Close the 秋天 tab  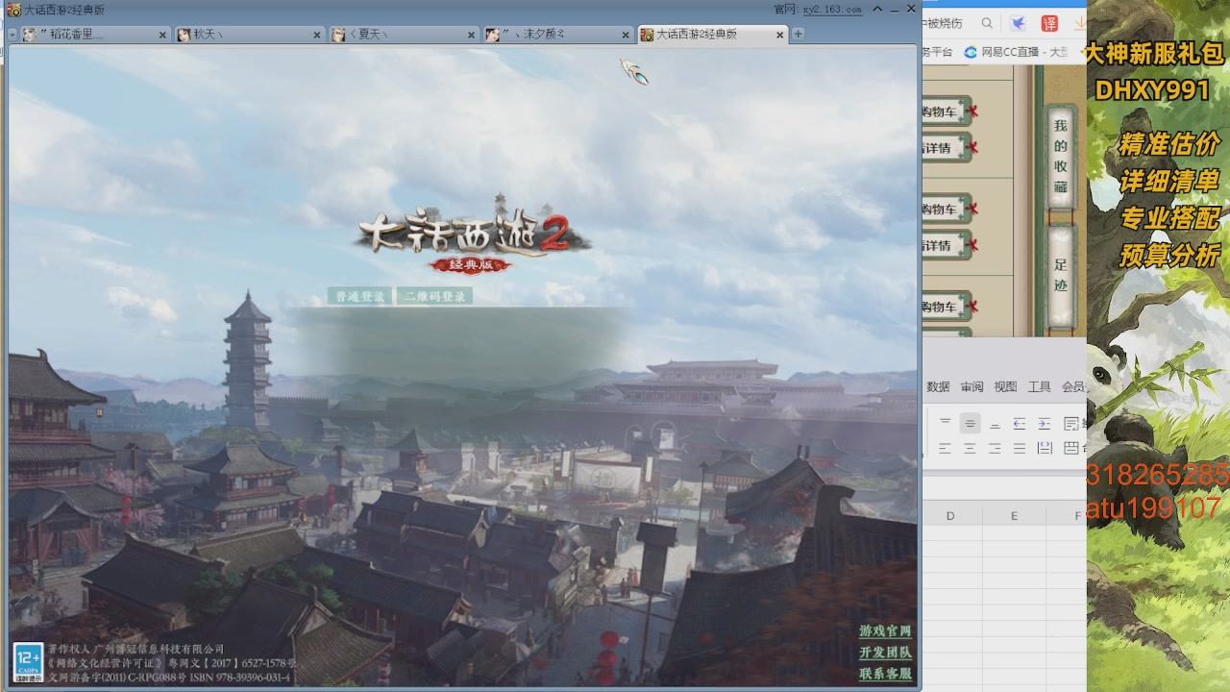(317, 35)
